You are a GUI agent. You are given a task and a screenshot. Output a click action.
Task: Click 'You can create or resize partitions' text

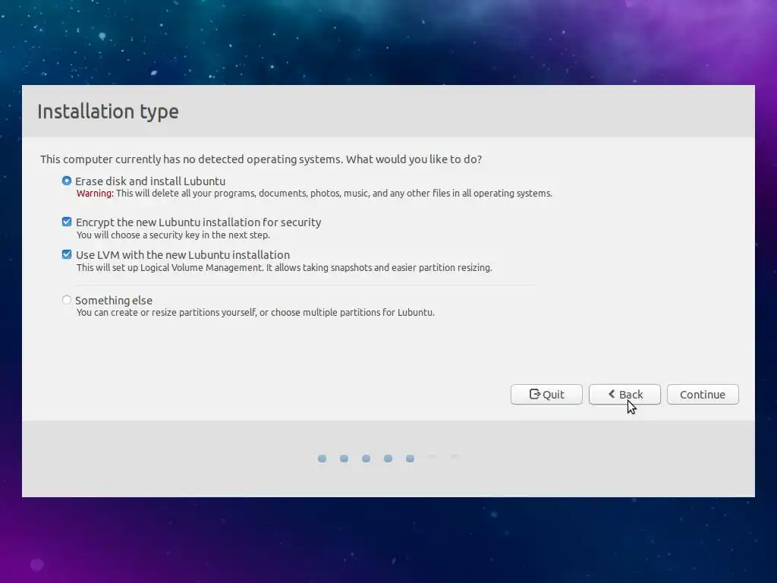coord(255,313)
